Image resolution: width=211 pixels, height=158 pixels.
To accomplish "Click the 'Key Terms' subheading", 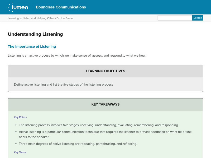I will 20,152.
